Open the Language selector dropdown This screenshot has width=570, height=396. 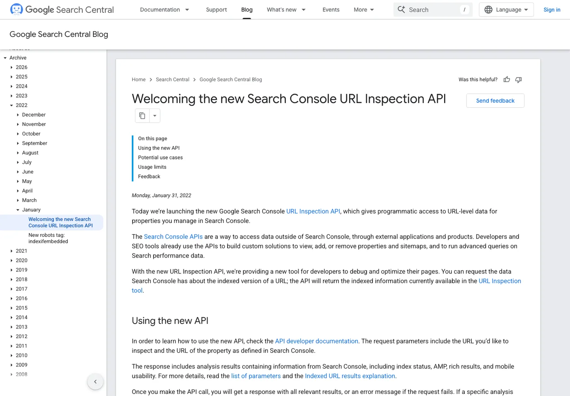(506, 10)
